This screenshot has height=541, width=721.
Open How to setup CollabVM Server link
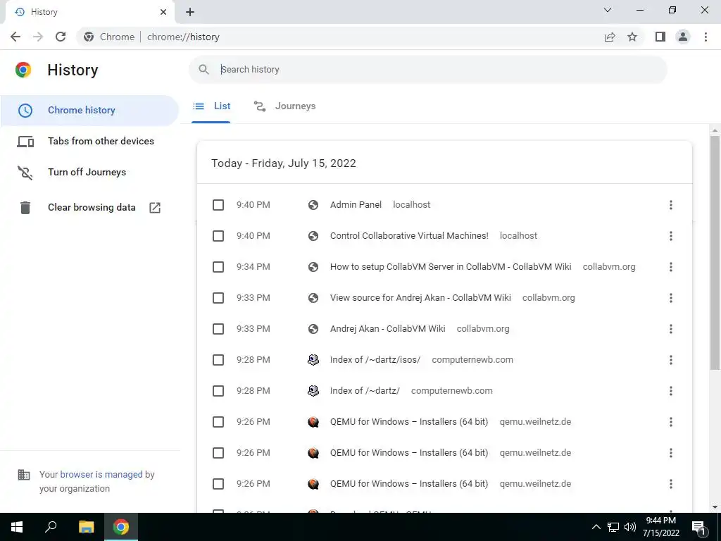coord(451,267)
